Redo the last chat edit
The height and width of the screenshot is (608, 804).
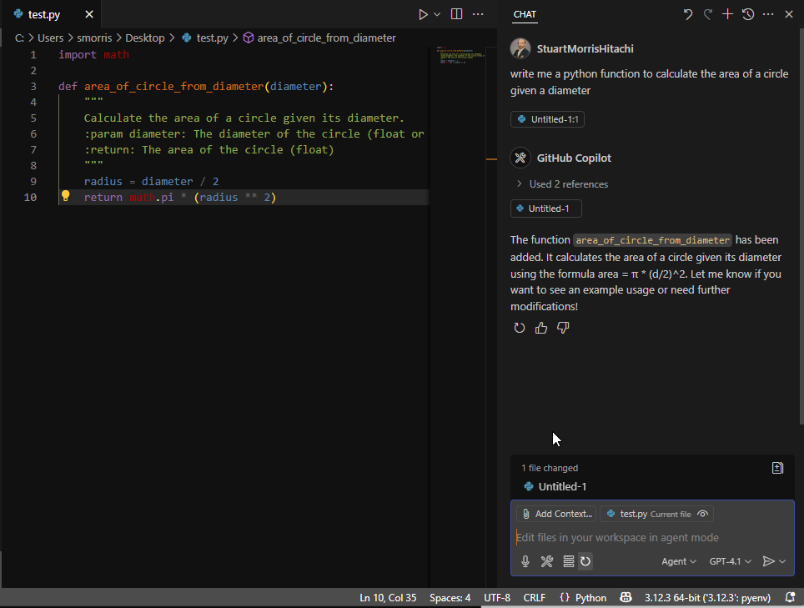coord(707,14)
